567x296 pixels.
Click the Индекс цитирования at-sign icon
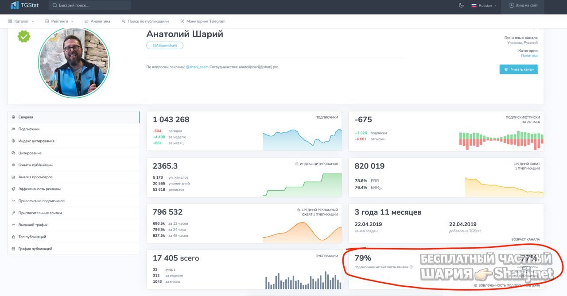tap(13, 141)
